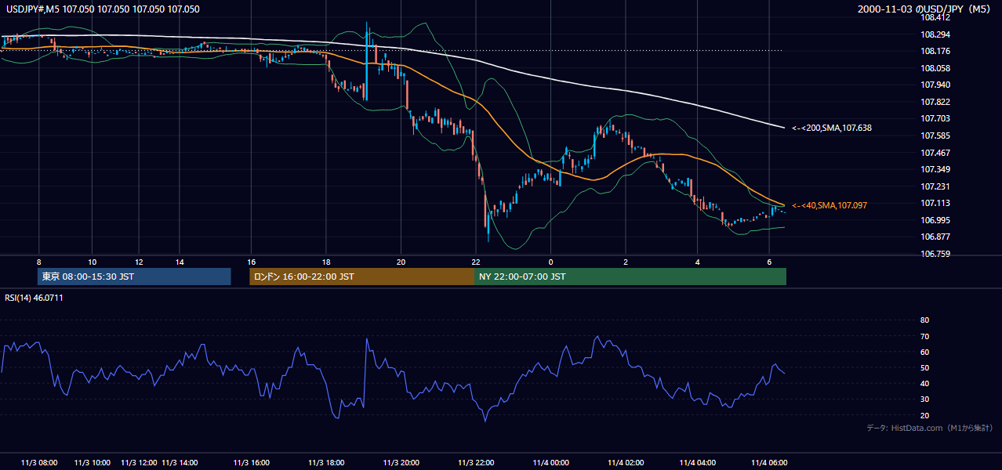Click price axis value 107.231
1002x470 pixels.
pos(935,186)
